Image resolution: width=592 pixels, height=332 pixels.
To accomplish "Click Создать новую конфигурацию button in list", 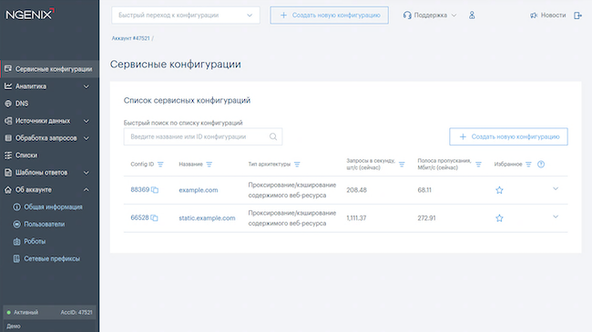I will coord(508,136).
